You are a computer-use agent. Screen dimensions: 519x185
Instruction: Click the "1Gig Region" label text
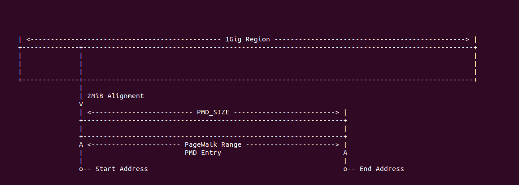pos(248,39)
